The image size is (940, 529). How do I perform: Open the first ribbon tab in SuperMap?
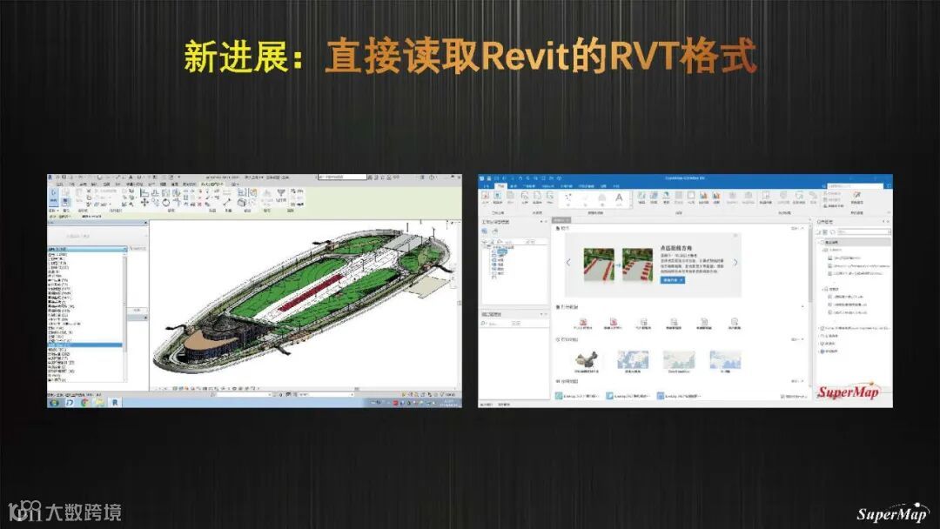pyautogui.click(x=485, y=186)
